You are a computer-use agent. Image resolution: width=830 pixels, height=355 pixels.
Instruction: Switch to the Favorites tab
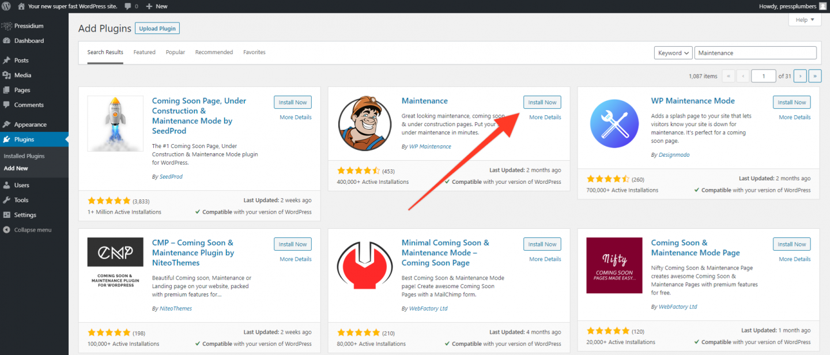point(254,52)
